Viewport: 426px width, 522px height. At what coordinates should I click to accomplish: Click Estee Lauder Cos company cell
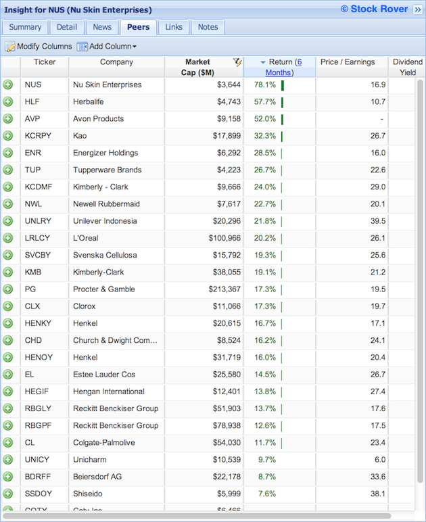click(x=116, y=374)
